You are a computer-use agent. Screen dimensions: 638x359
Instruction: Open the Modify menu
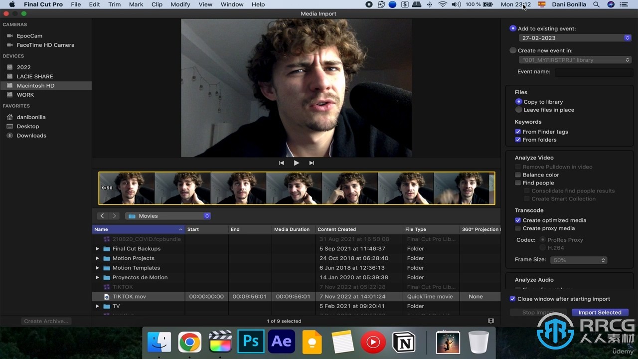[x=180, y=4]
